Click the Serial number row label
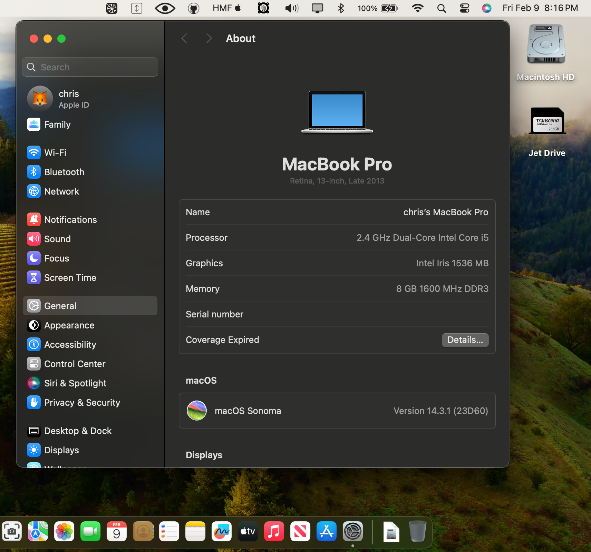The height and width of the screenshot is (552, 591). 214,314
